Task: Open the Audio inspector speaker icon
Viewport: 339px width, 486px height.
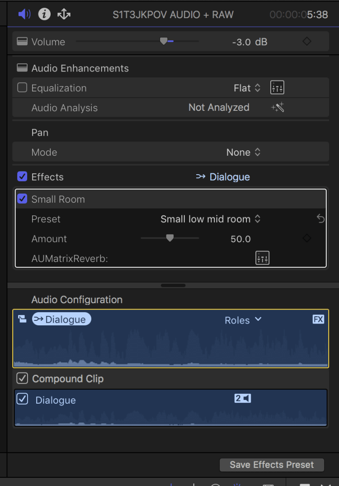Action: click(24, 14)
